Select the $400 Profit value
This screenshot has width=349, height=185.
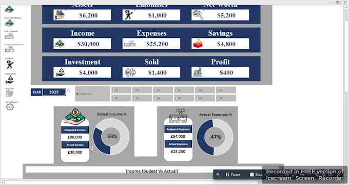click(x=226, y=72)
